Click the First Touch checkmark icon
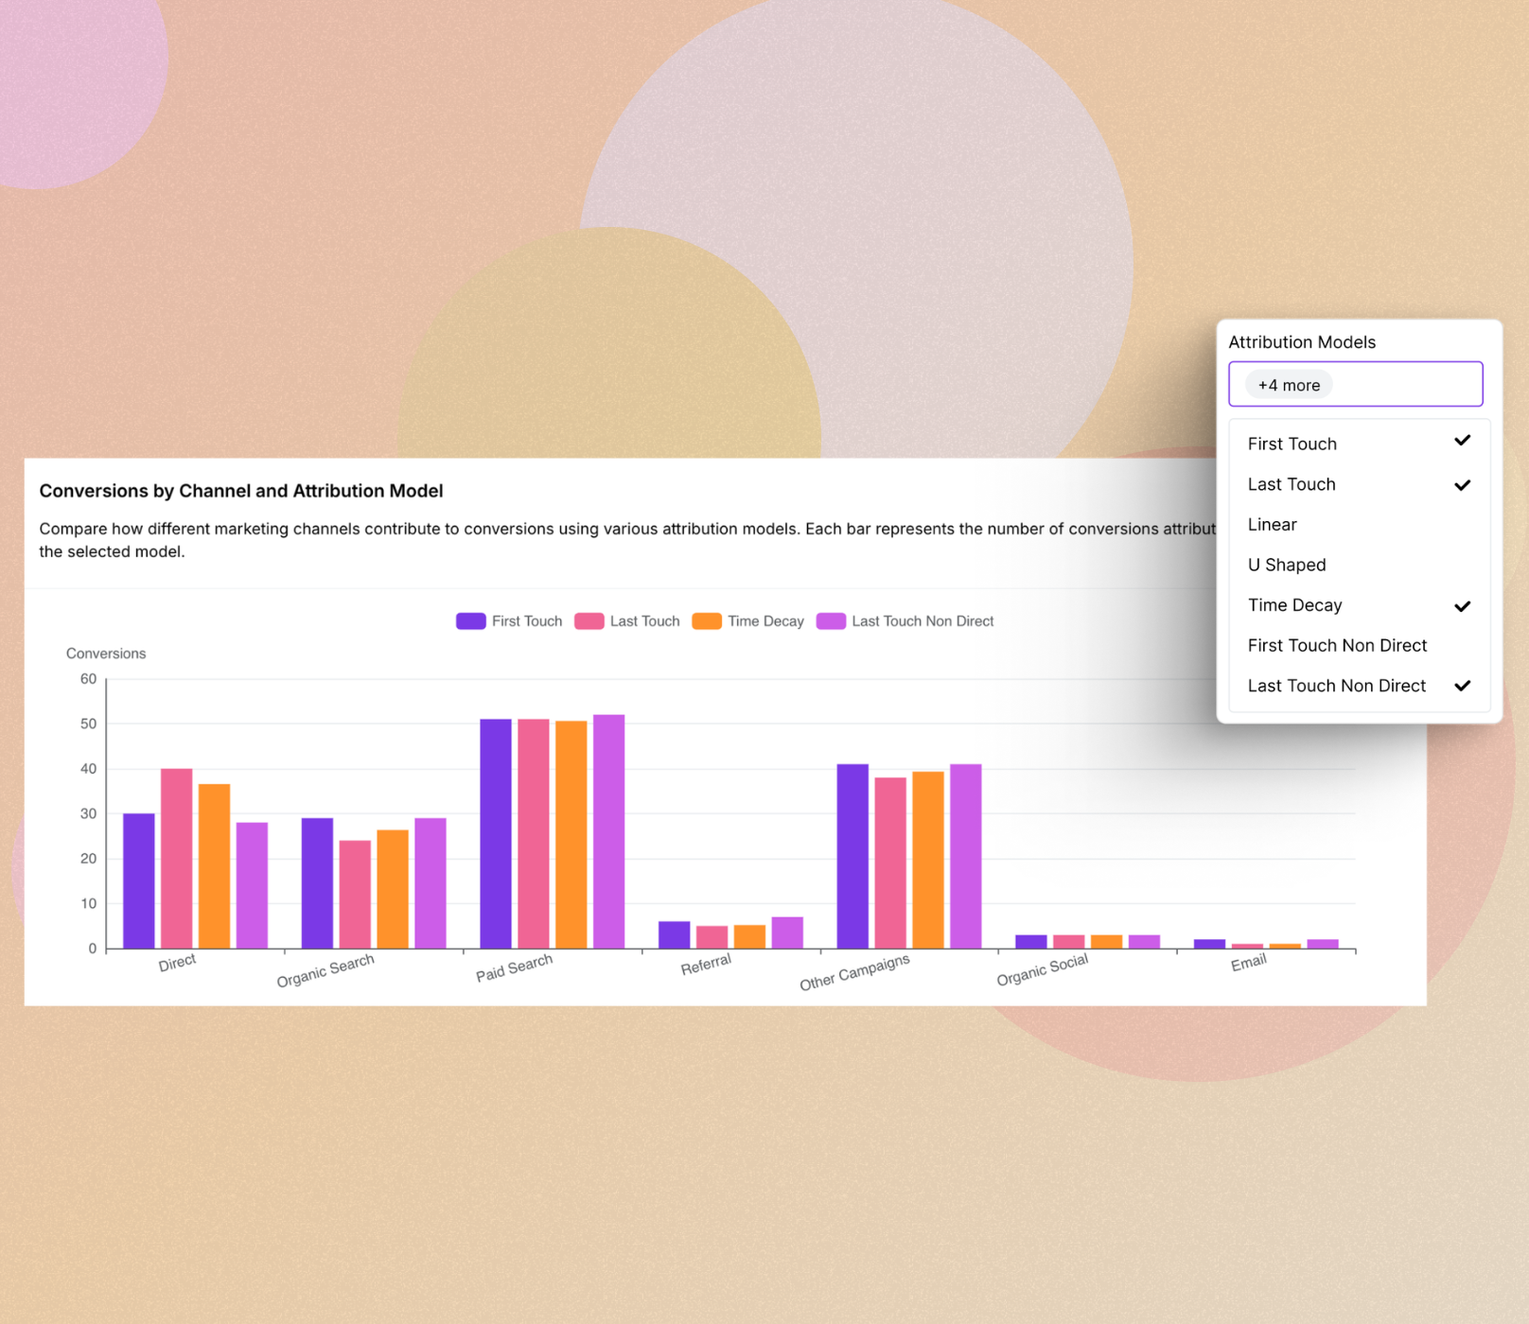 coord(1462,441)
